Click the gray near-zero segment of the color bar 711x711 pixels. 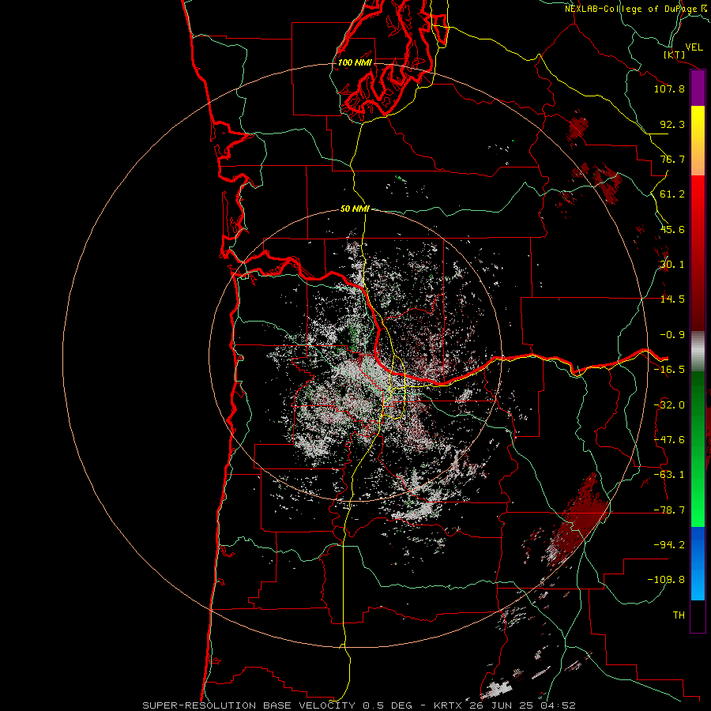[x=698, y=352]
